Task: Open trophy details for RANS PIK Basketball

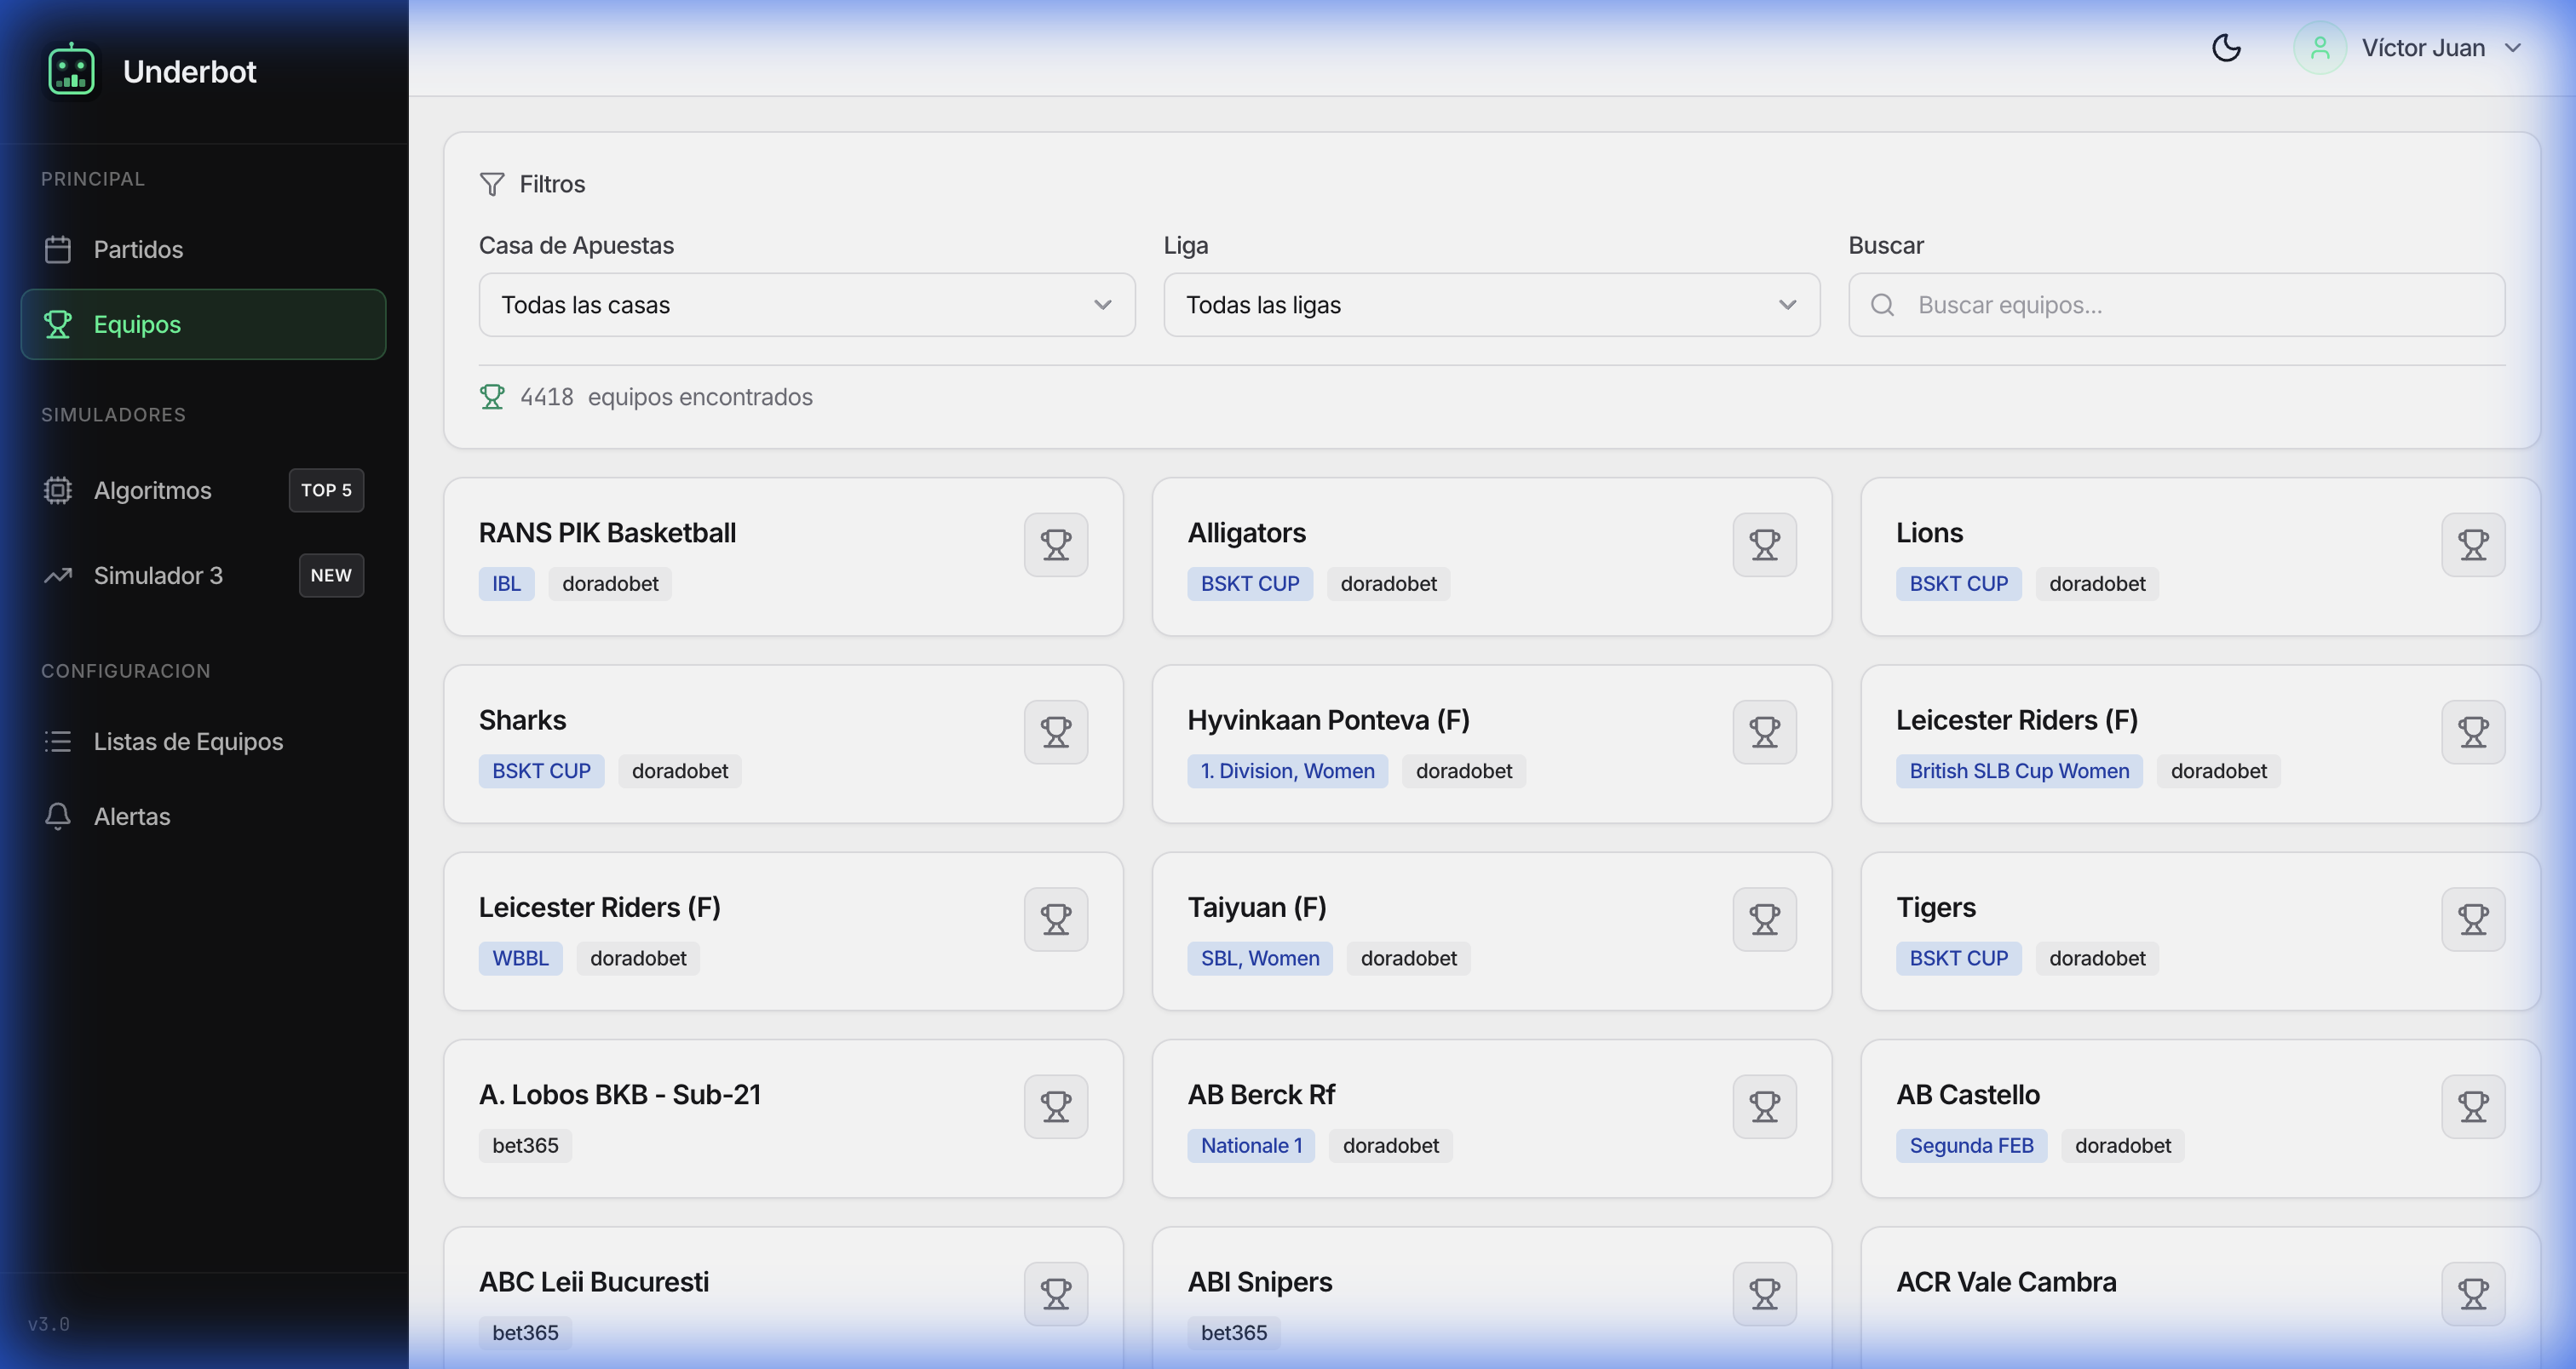Action: coord(1055,545)
